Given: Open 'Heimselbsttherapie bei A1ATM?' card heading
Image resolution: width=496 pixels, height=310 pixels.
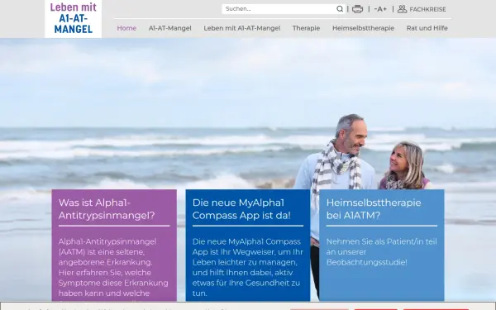Looking at the screenshot, I should click(x=374, y=209).
